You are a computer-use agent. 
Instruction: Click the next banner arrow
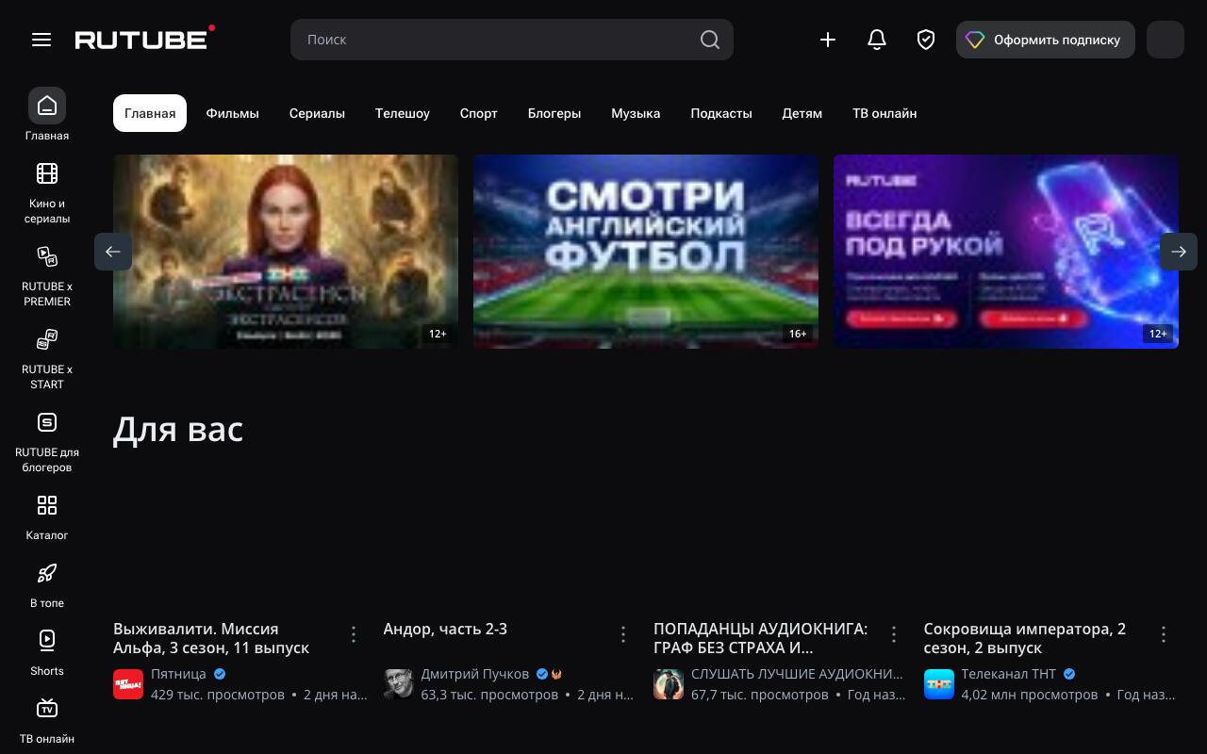pos(1179,252)
